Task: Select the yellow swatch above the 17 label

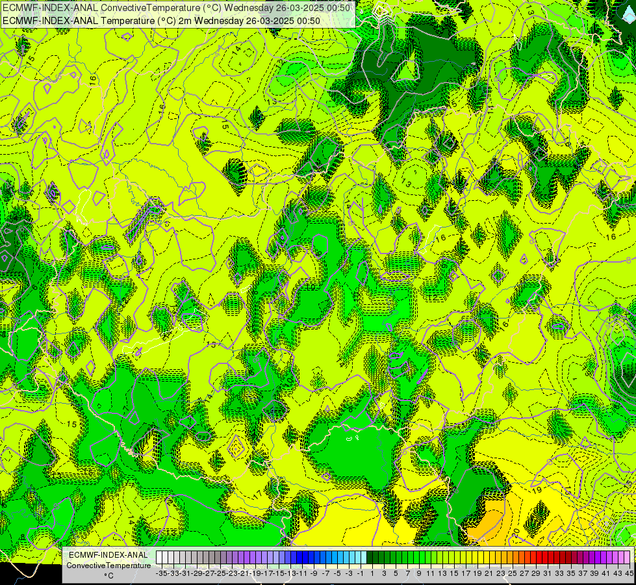Action: pyautogui.click(x=463, y=557)
